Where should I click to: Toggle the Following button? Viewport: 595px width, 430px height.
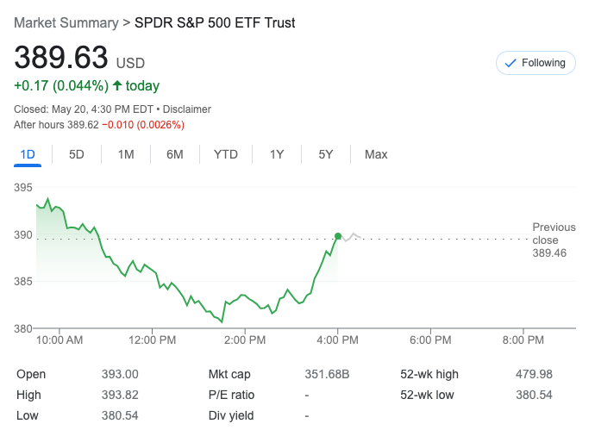click(x=535, y=63)
